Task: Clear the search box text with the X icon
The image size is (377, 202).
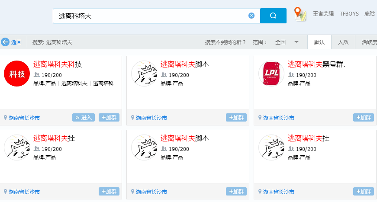Action: pos(251,16)
